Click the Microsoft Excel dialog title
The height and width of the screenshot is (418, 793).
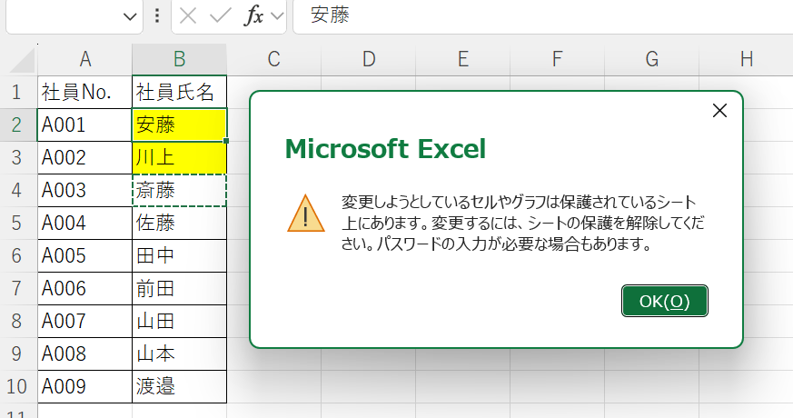coord(385,149)
